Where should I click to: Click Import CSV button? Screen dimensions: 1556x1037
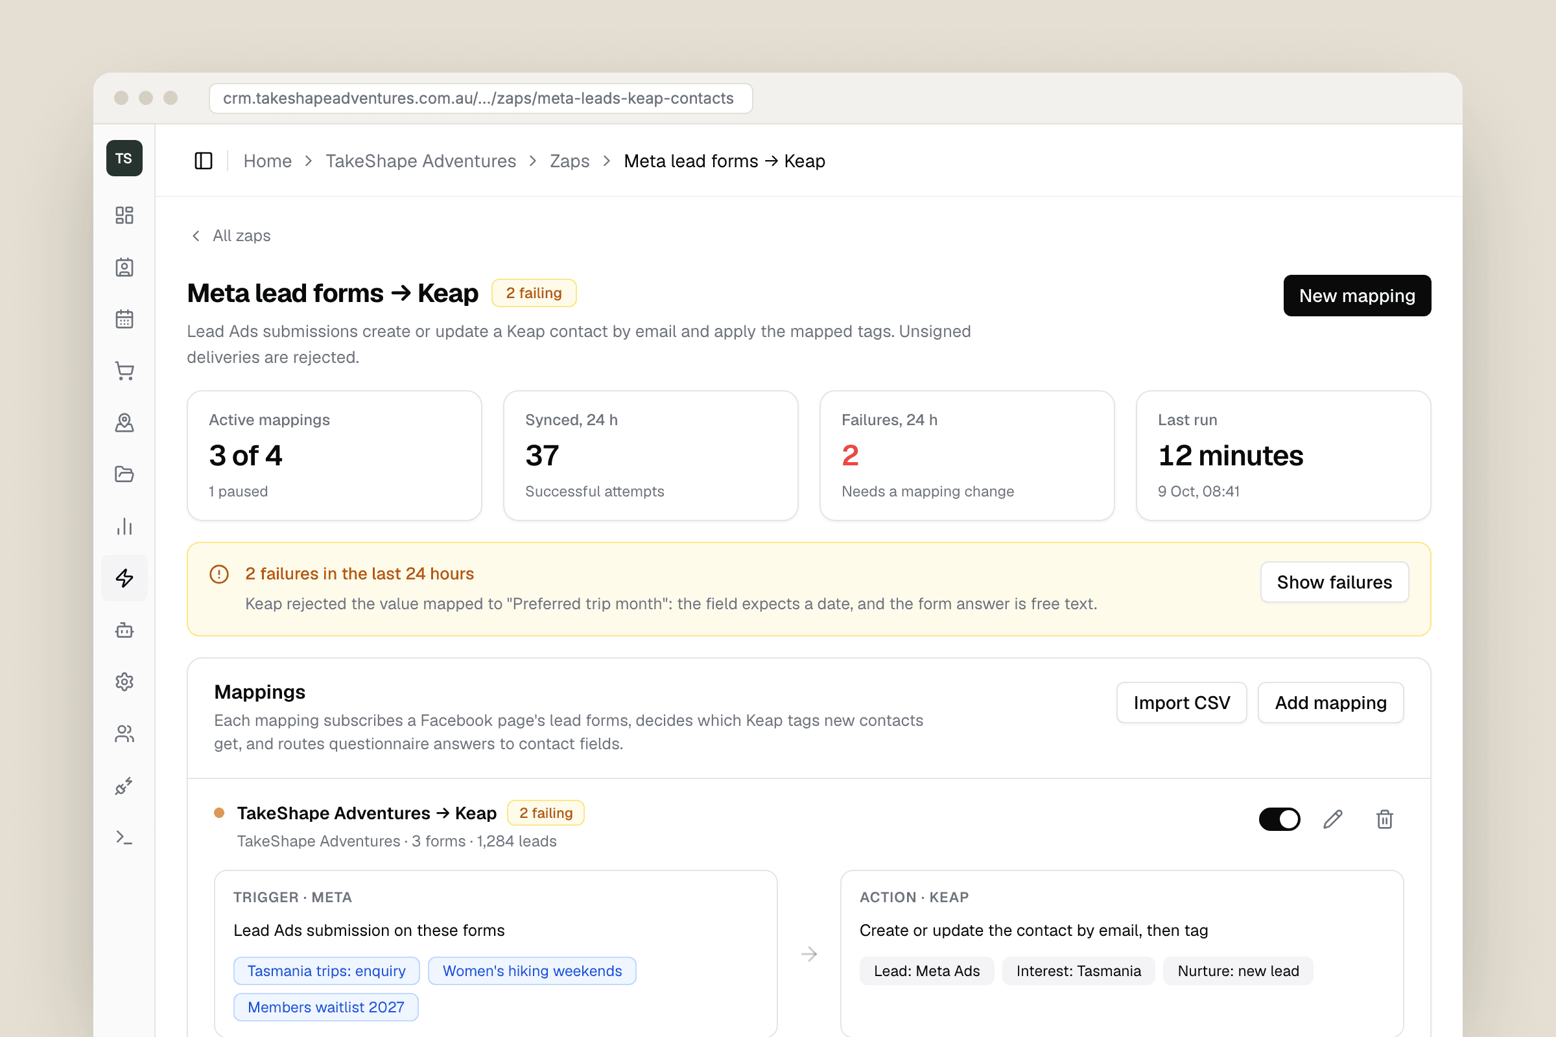[x=1181, y=703]
